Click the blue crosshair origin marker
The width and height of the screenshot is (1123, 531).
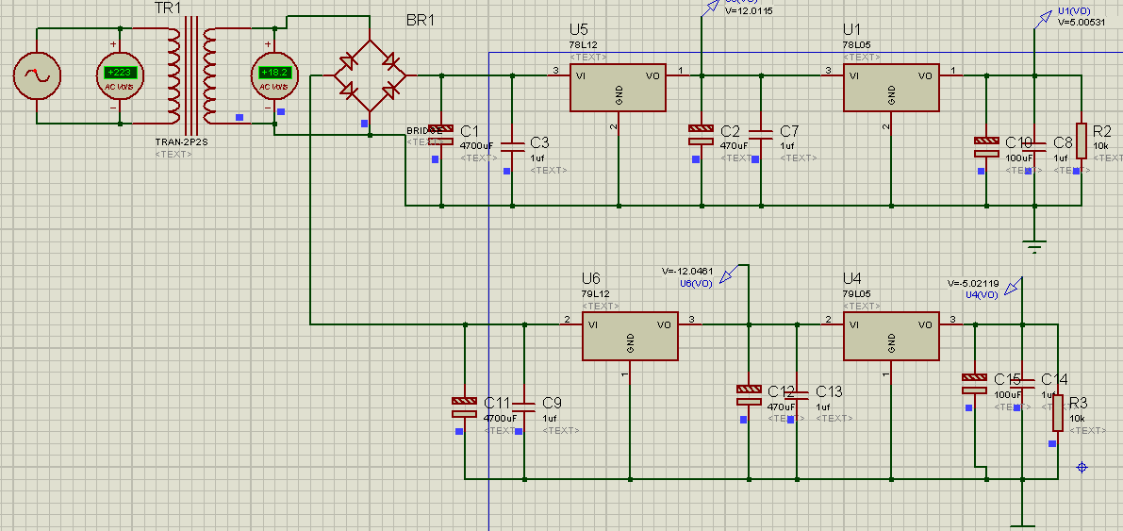(x=1082, y=467)
